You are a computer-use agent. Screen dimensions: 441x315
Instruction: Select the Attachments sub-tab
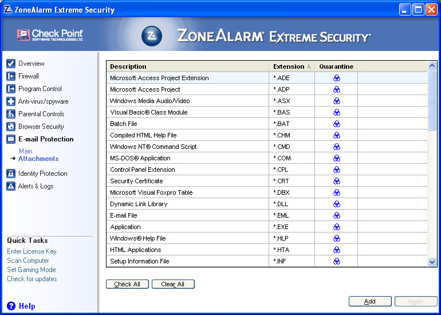(x=38, y=159)
